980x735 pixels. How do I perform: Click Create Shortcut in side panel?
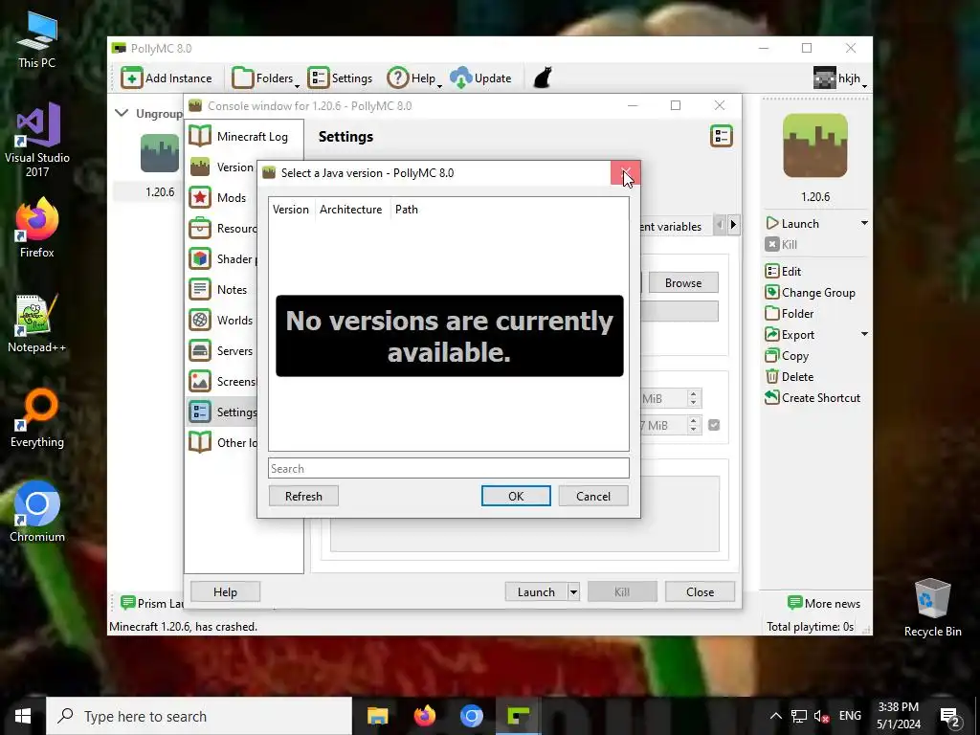point(813,397)
